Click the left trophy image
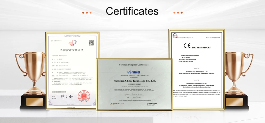 point(32,81)
